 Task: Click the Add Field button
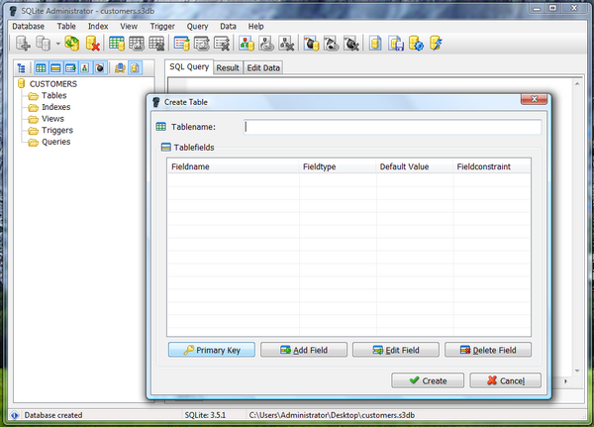(x=304, y=350)
